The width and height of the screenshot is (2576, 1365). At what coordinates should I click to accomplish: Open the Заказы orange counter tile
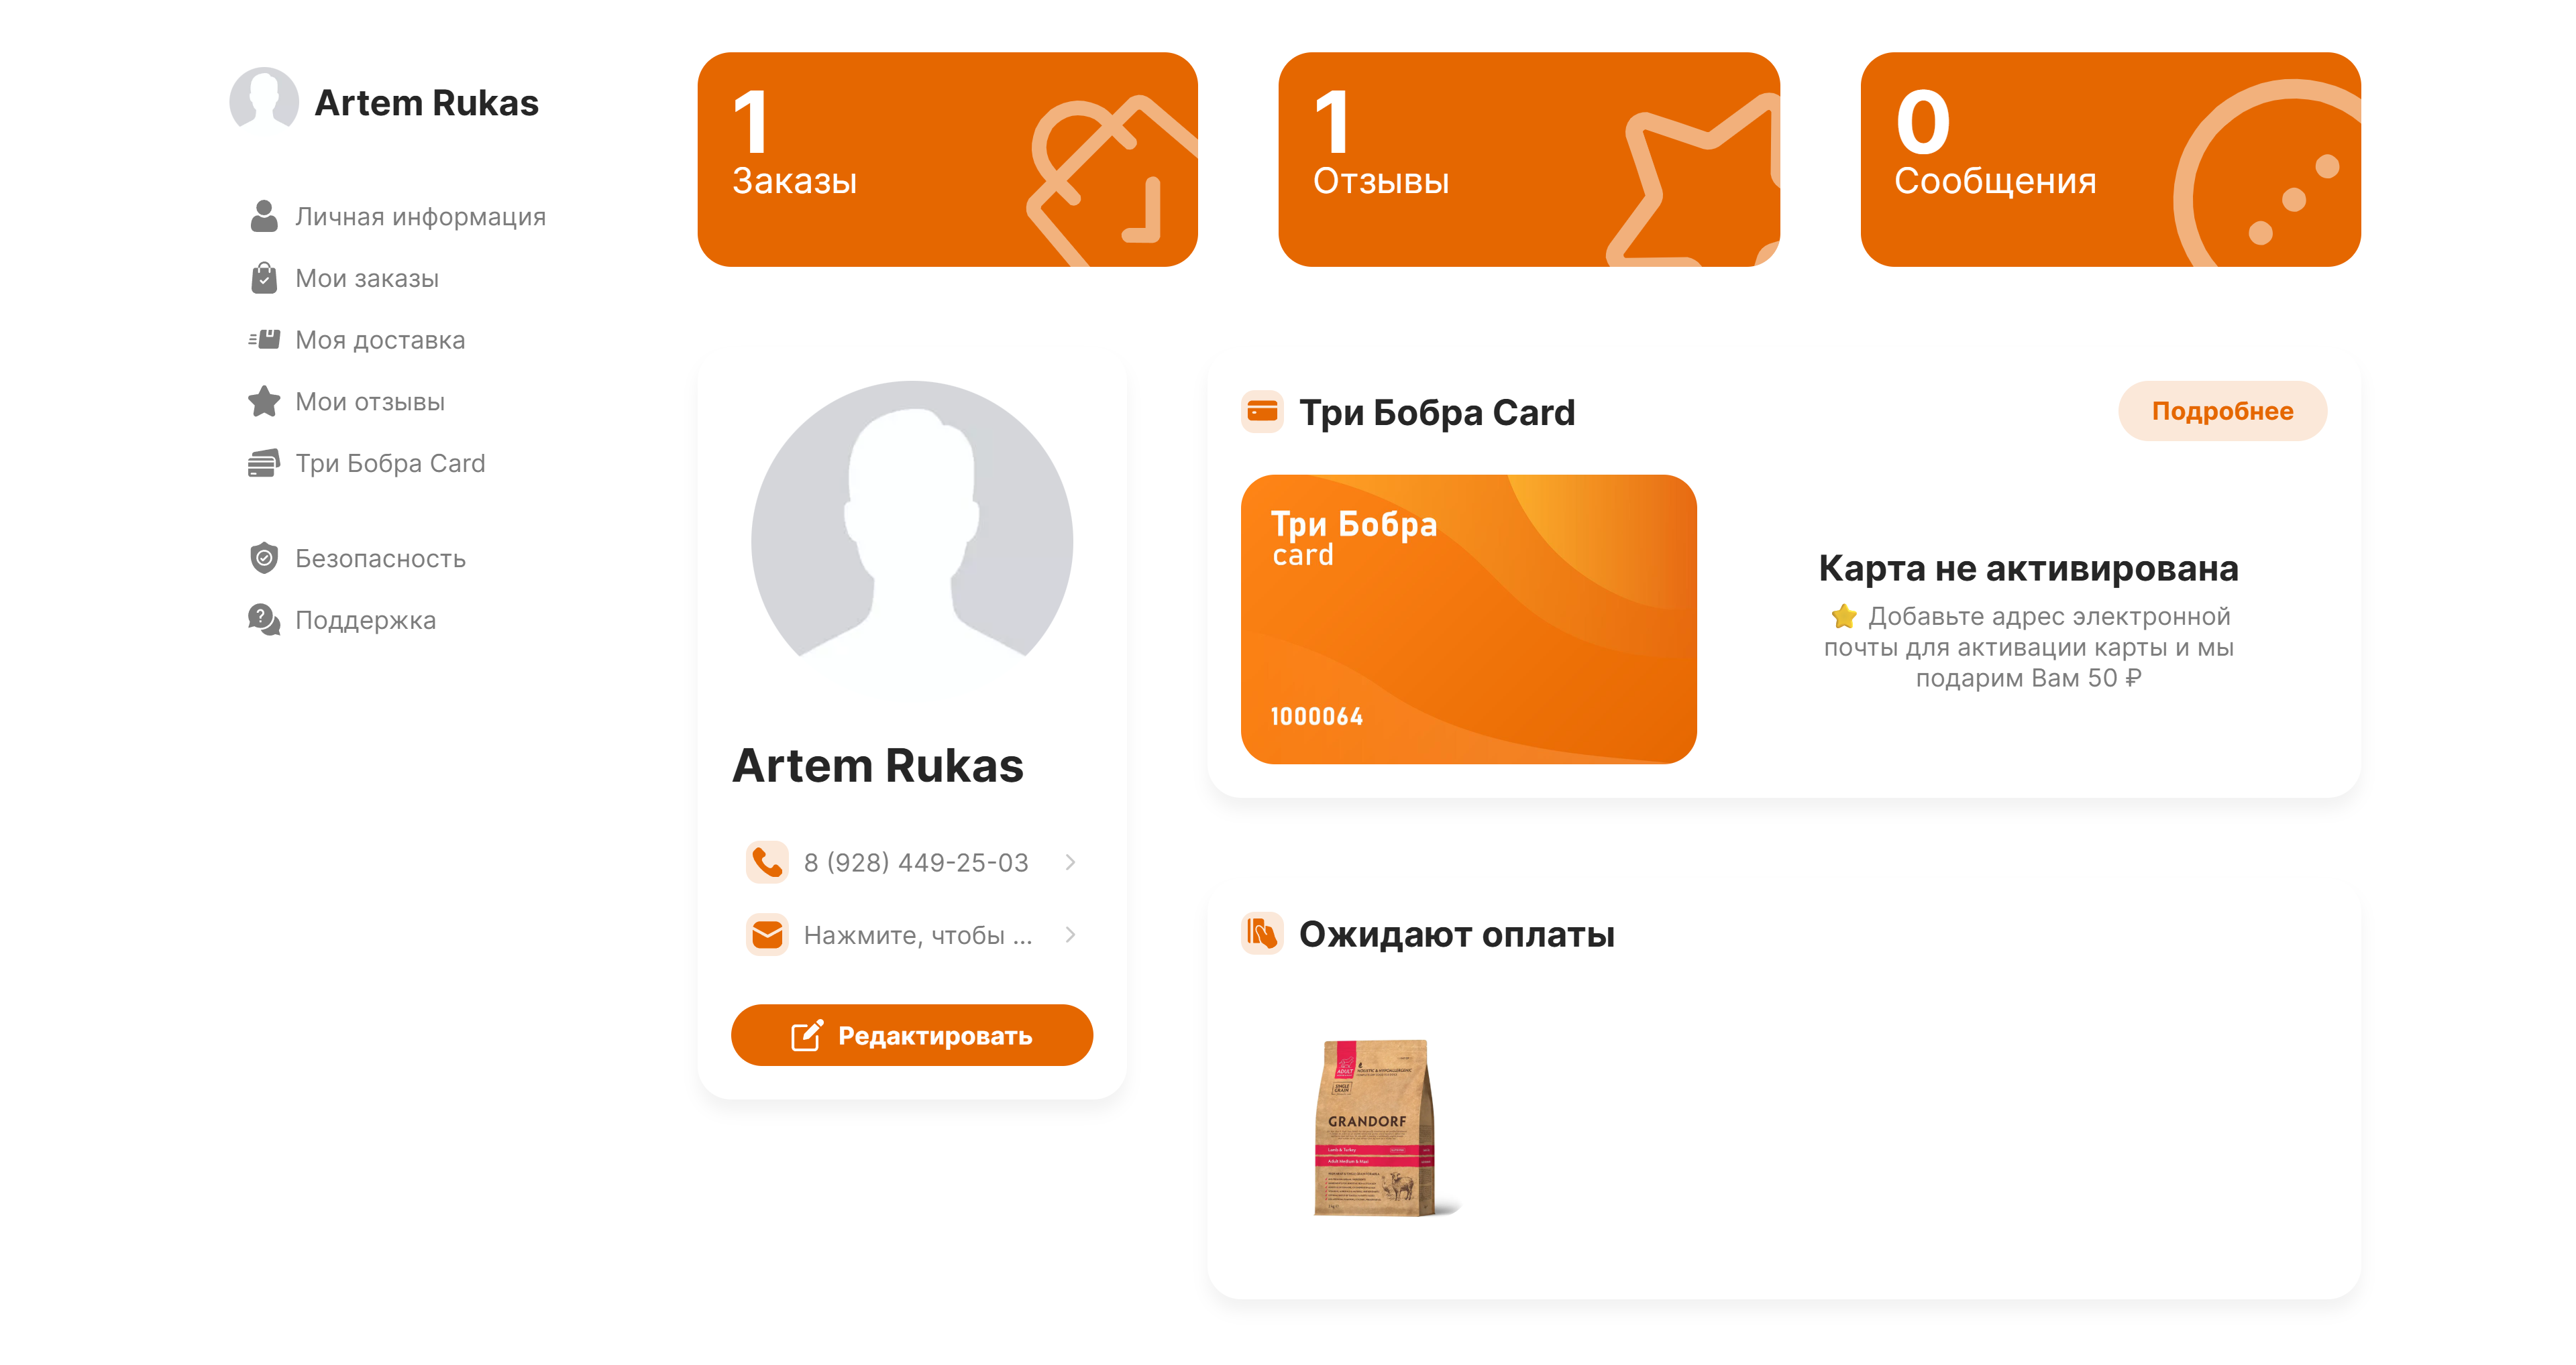947,160
